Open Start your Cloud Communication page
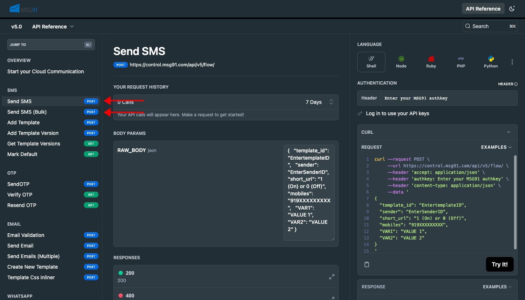The image size is (525, 300). click(x=46, y=71)
